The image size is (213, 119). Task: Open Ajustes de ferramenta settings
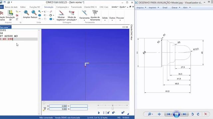pos(95,16)
